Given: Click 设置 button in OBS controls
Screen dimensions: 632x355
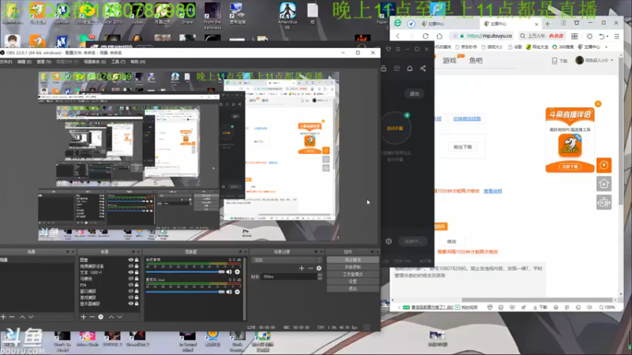Looking at the screenshot, I should [352, 282].
